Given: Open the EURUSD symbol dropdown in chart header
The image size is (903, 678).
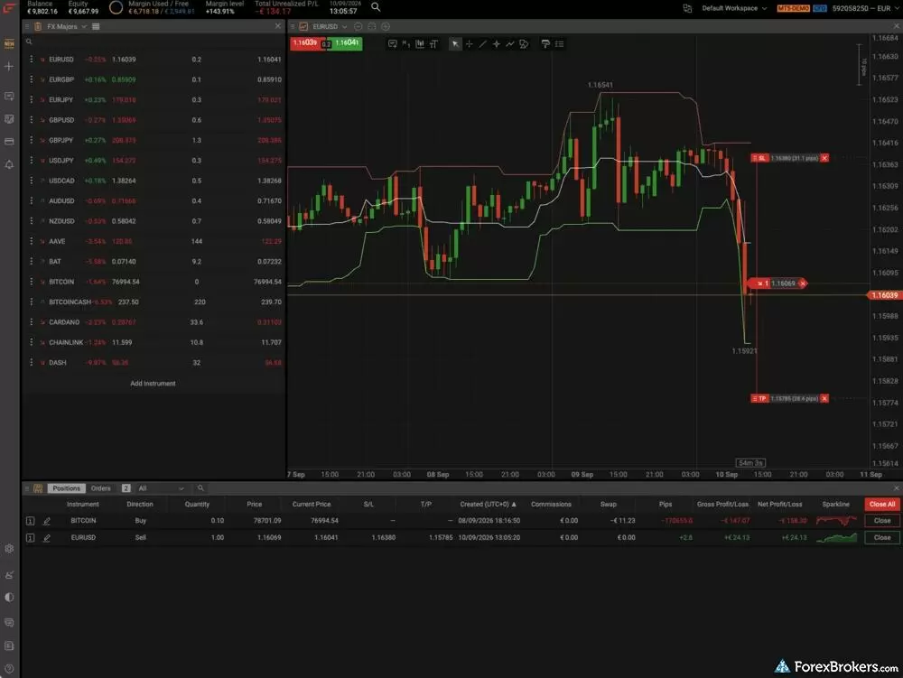Looking at the screenshot, I should point(344,26).
